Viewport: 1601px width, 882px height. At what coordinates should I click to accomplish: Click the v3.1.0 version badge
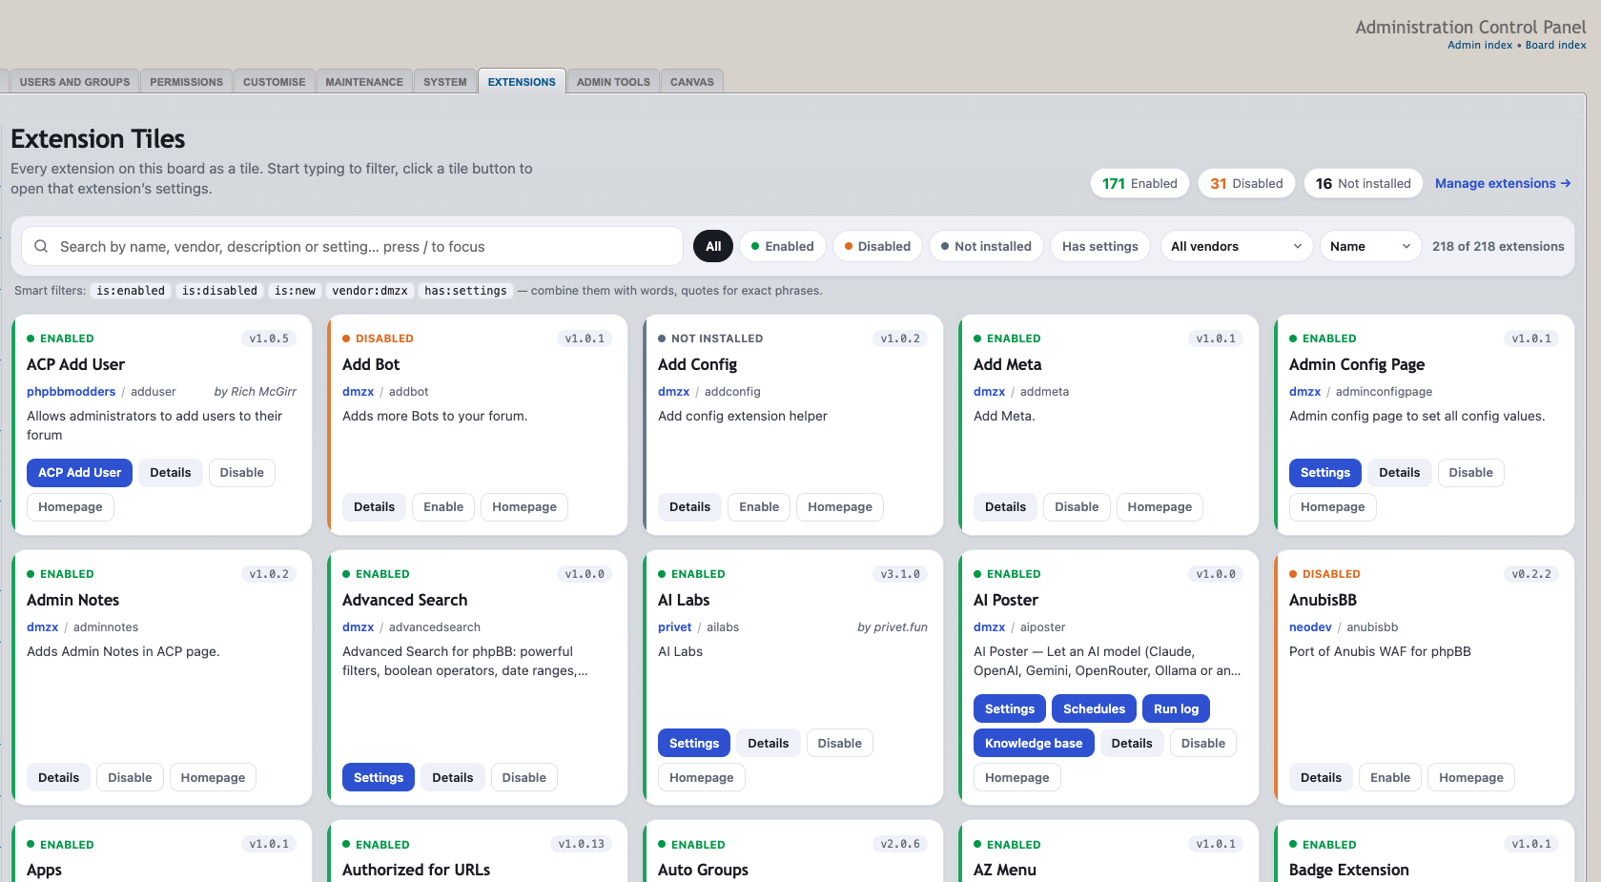pyautogui.click(x=900, y=574)
